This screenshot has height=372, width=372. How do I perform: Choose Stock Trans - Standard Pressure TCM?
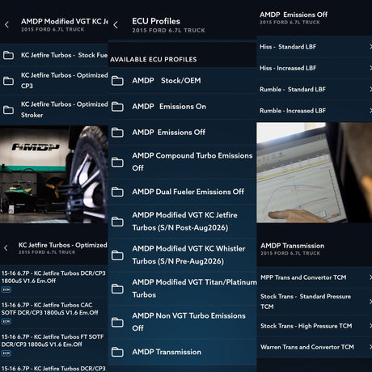tap(315, 302)
